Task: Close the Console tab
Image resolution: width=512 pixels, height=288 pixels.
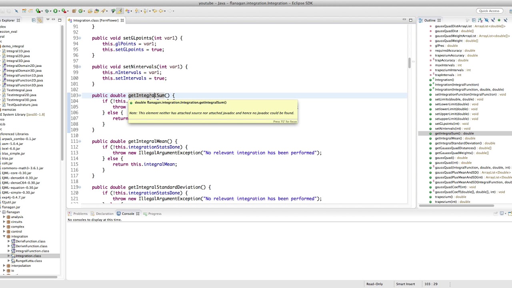Action: click(x=138, y=214)
